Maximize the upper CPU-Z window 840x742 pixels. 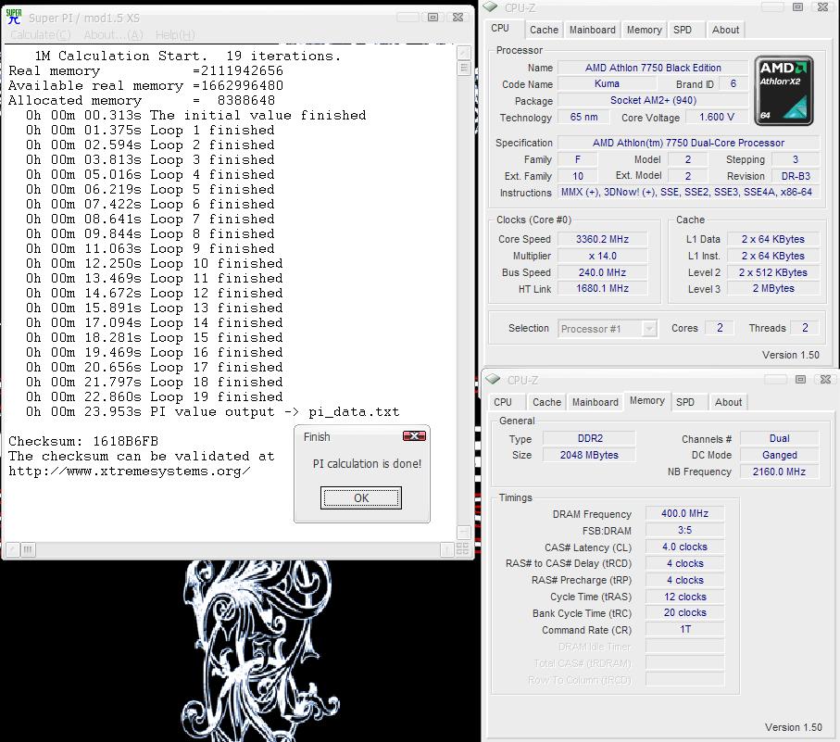tap(797, 6)
